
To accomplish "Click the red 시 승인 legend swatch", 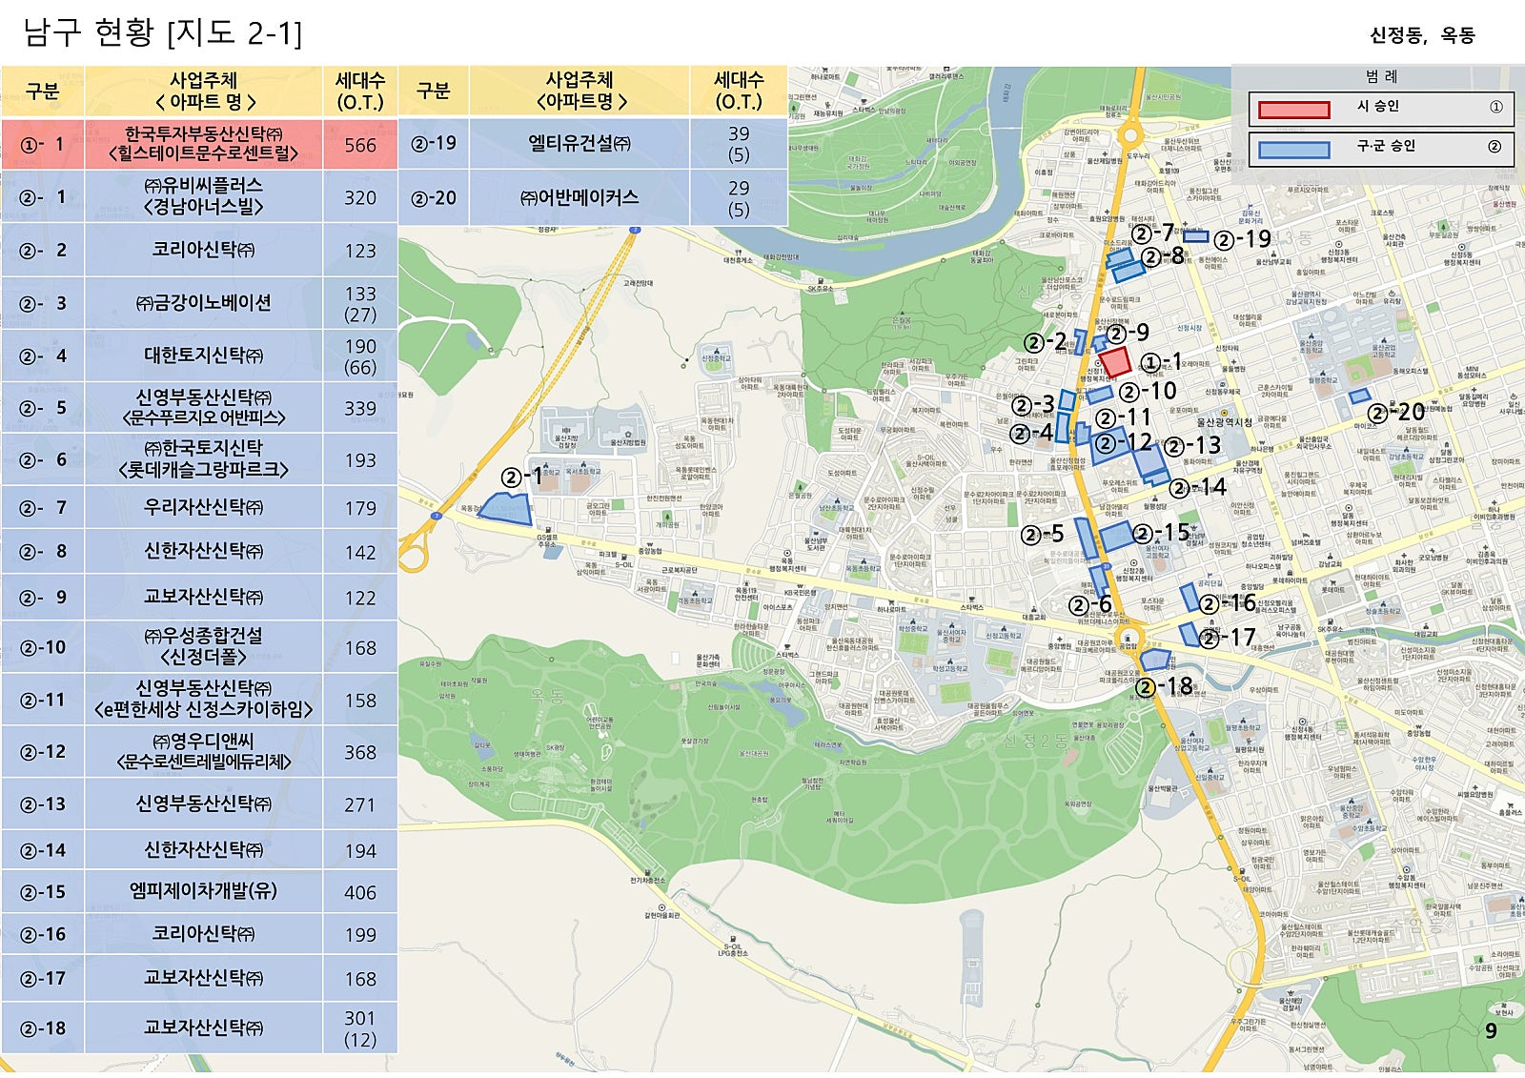I will click(x=1293, y=110).
